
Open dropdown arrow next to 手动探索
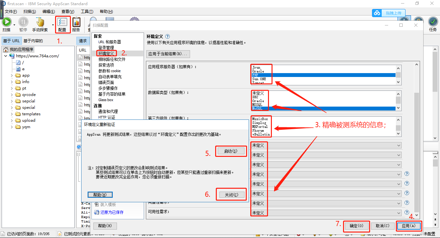(53, 24)
